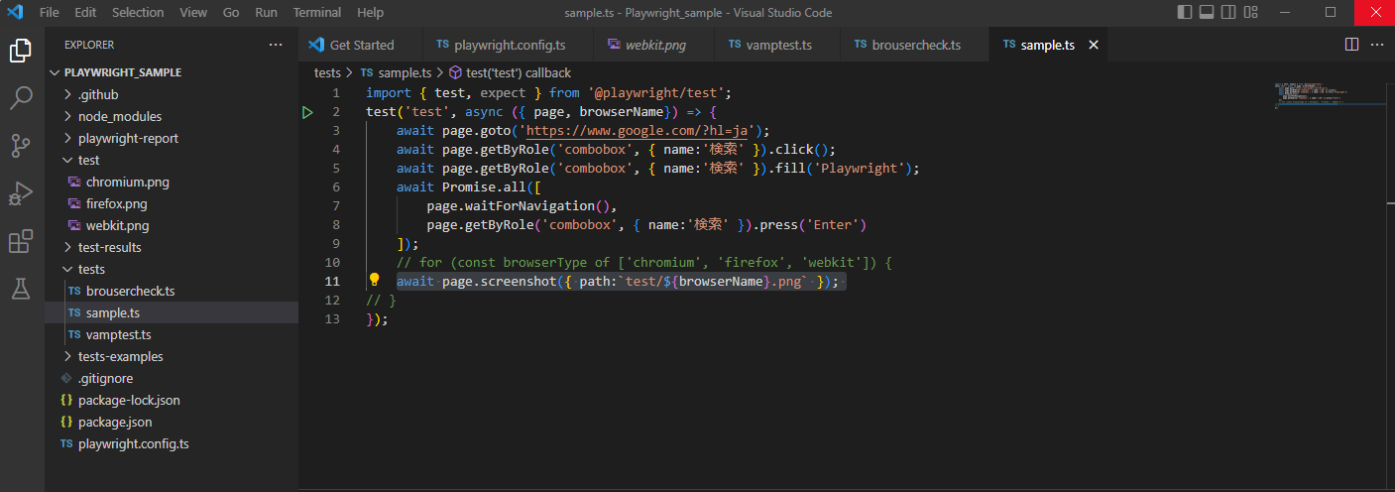This screenshot has width=1395, height=492.
Task: Open the Run and Debug view
Action: click(x=22, y=193)
